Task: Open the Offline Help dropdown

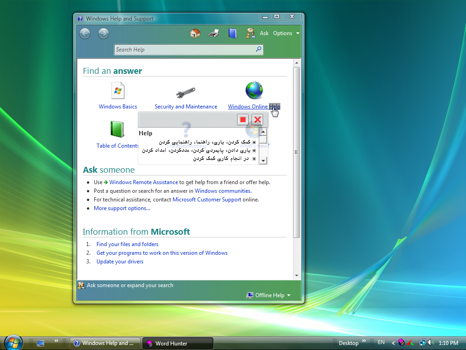Action: (x=268, y=295)
